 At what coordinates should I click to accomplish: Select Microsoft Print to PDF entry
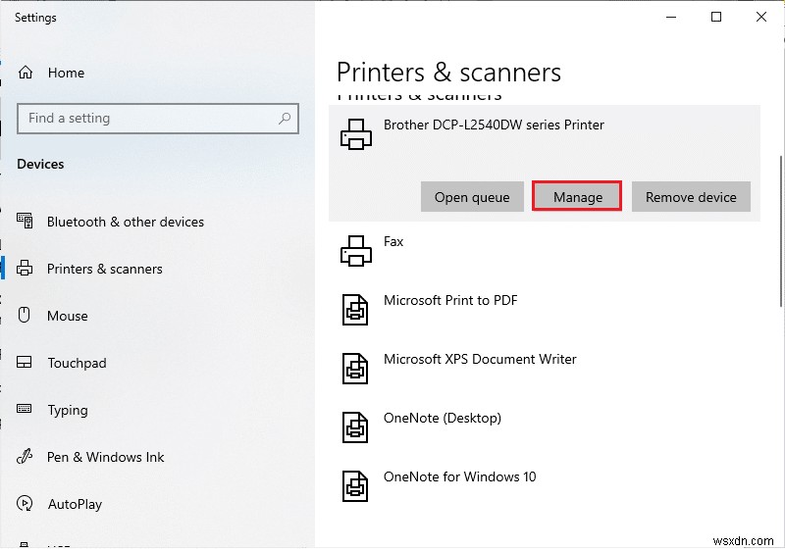pyautogui.click(x=450, y=300)
